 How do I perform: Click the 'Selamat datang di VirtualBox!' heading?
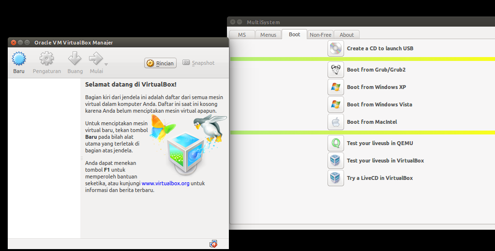131,84
